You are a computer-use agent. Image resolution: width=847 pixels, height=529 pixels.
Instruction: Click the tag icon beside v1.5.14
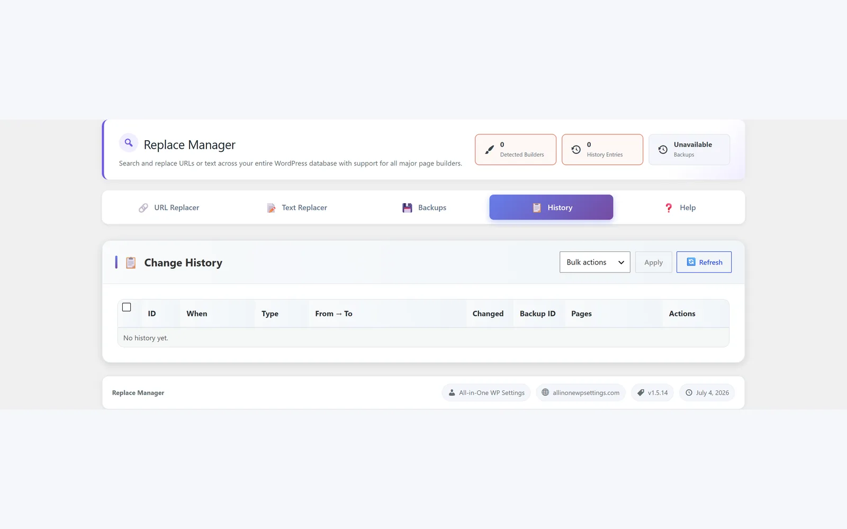coord(641,393)
